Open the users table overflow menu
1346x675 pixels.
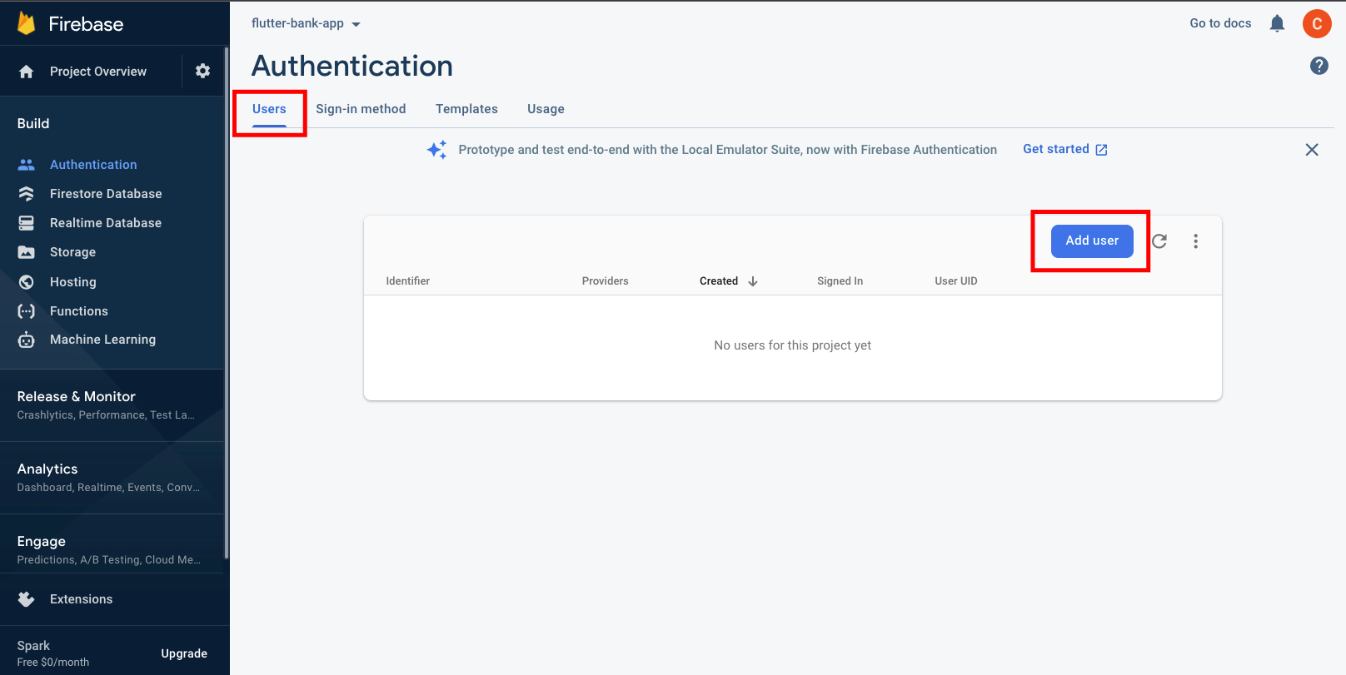[x=1196, y=241]
